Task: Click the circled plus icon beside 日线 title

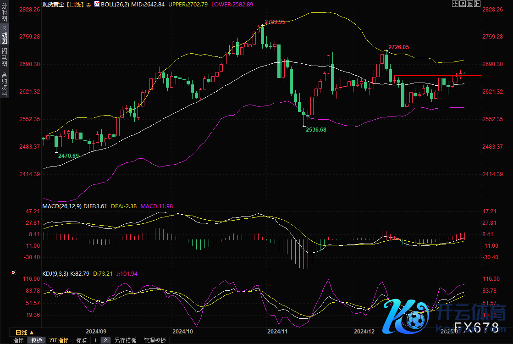Action: coord(88,4)
